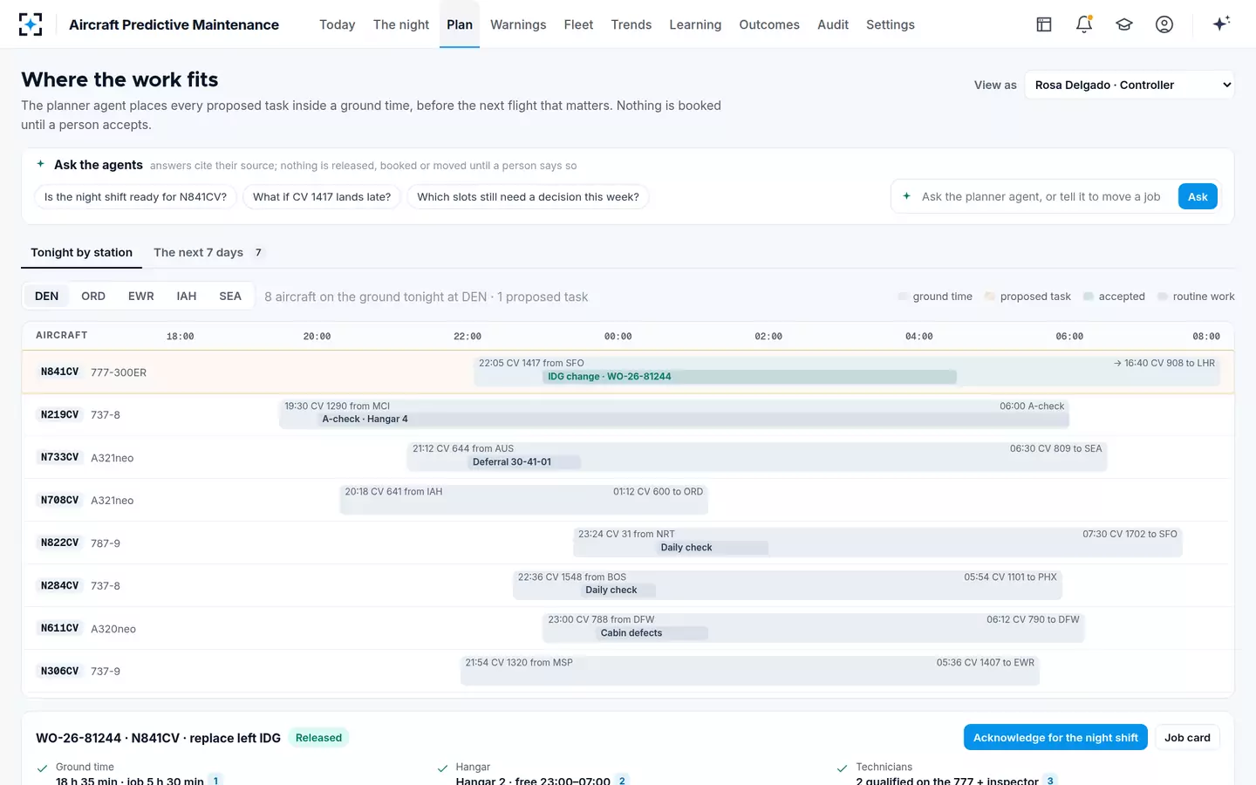Open the sparkle AI assistant icon

click(x=1221, y=24)
